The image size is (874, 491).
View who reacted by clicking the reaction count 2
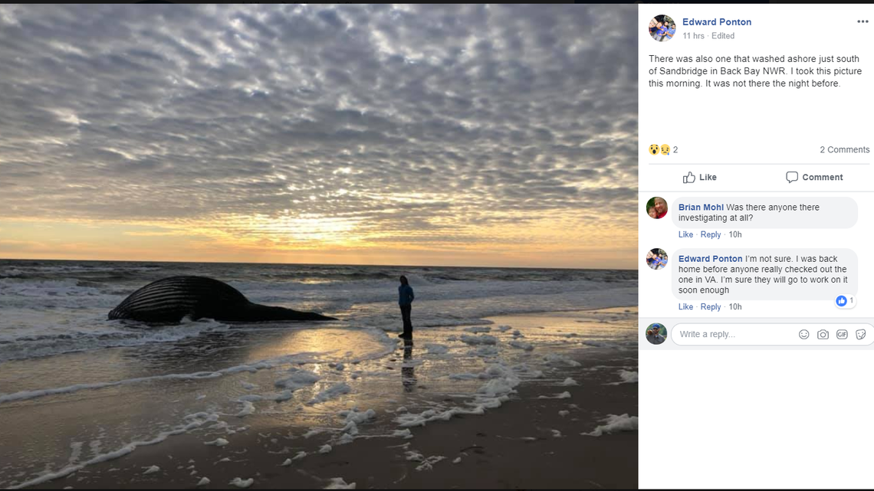pyautogui.click(x=674, y=149)
